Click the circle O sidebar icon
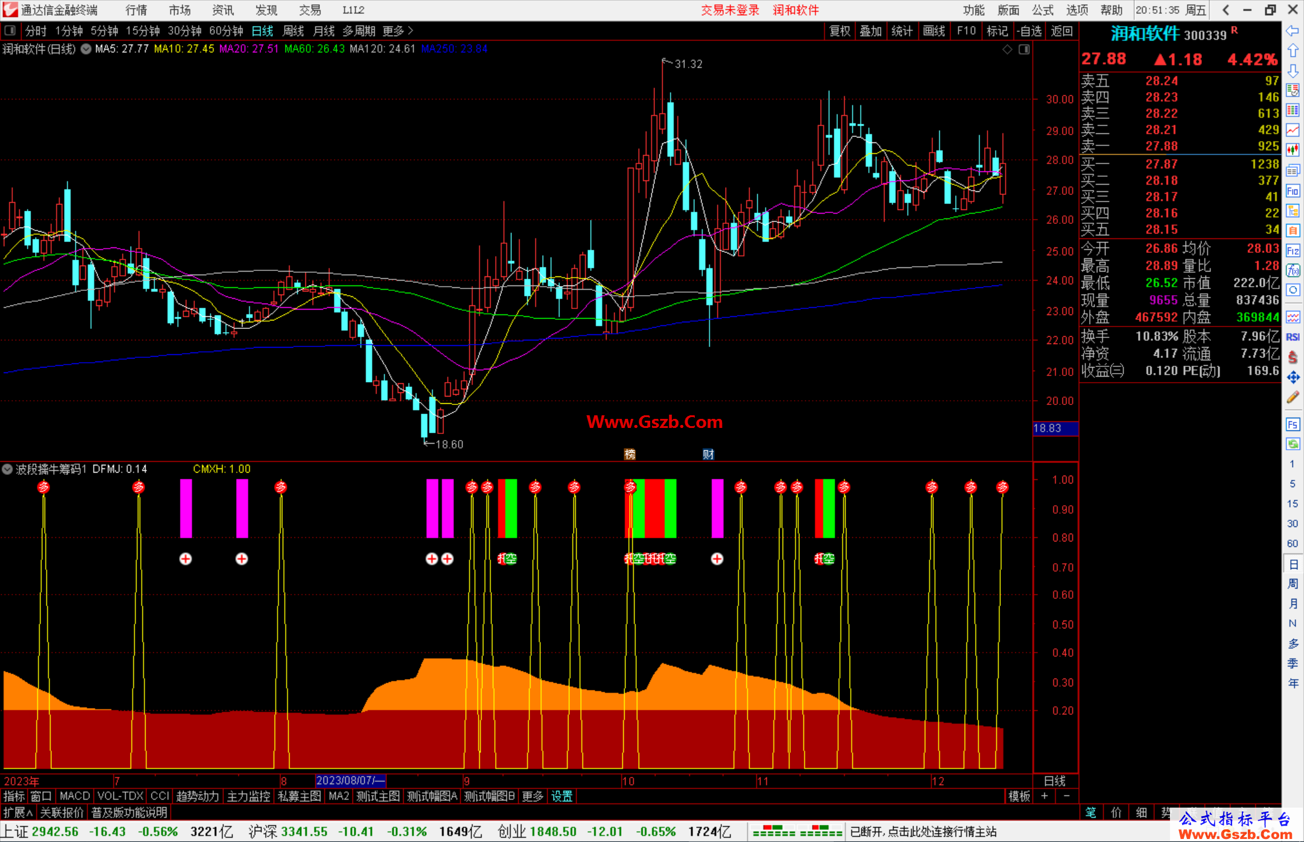This screenshot has width=1304, height=842. point(1293,290)
